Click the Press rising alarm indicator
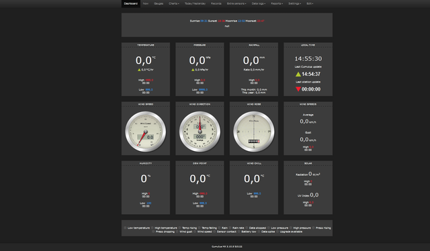This screenshot has width=430, height=251. coord(313,228)
